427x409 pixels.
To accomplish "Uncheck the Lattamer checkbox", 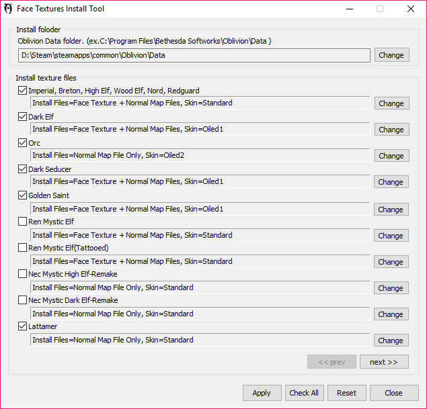I will [x=23, y=326].
